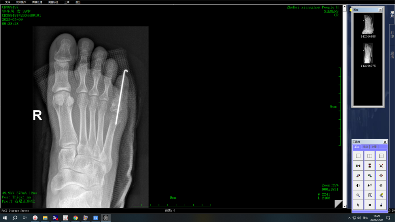The width and height of the screenshot is (395, 222).
Task: Switch to the 测量 tab in toolbox
Action: coord(374,147)
